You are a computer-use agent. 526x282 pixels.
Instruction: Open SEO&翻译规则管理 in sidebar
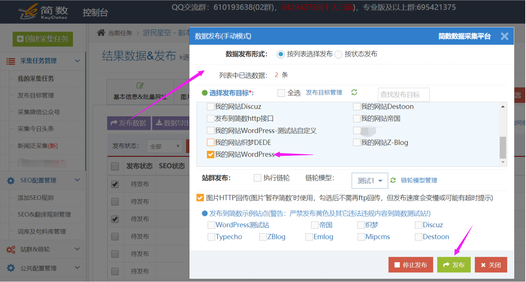pos(44,214)
